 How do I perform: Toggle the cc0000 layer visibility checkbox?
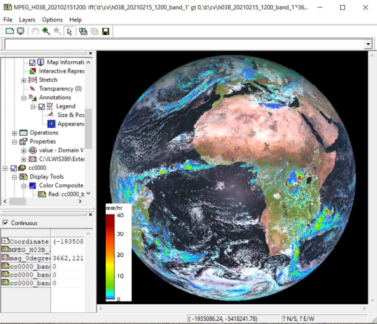(x=14, y=168)
